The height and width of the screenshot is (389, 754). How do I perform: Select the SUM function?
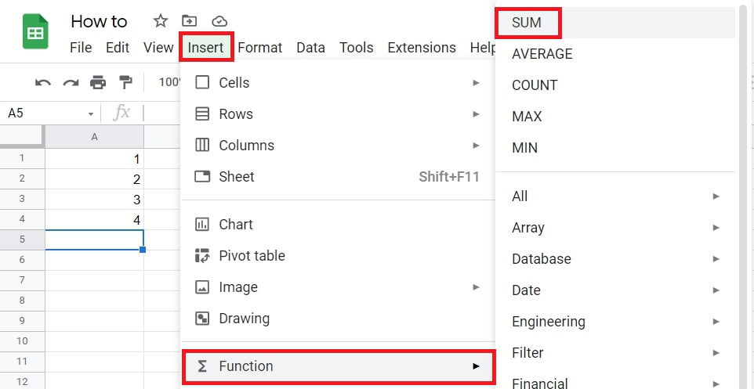[527, 23]
